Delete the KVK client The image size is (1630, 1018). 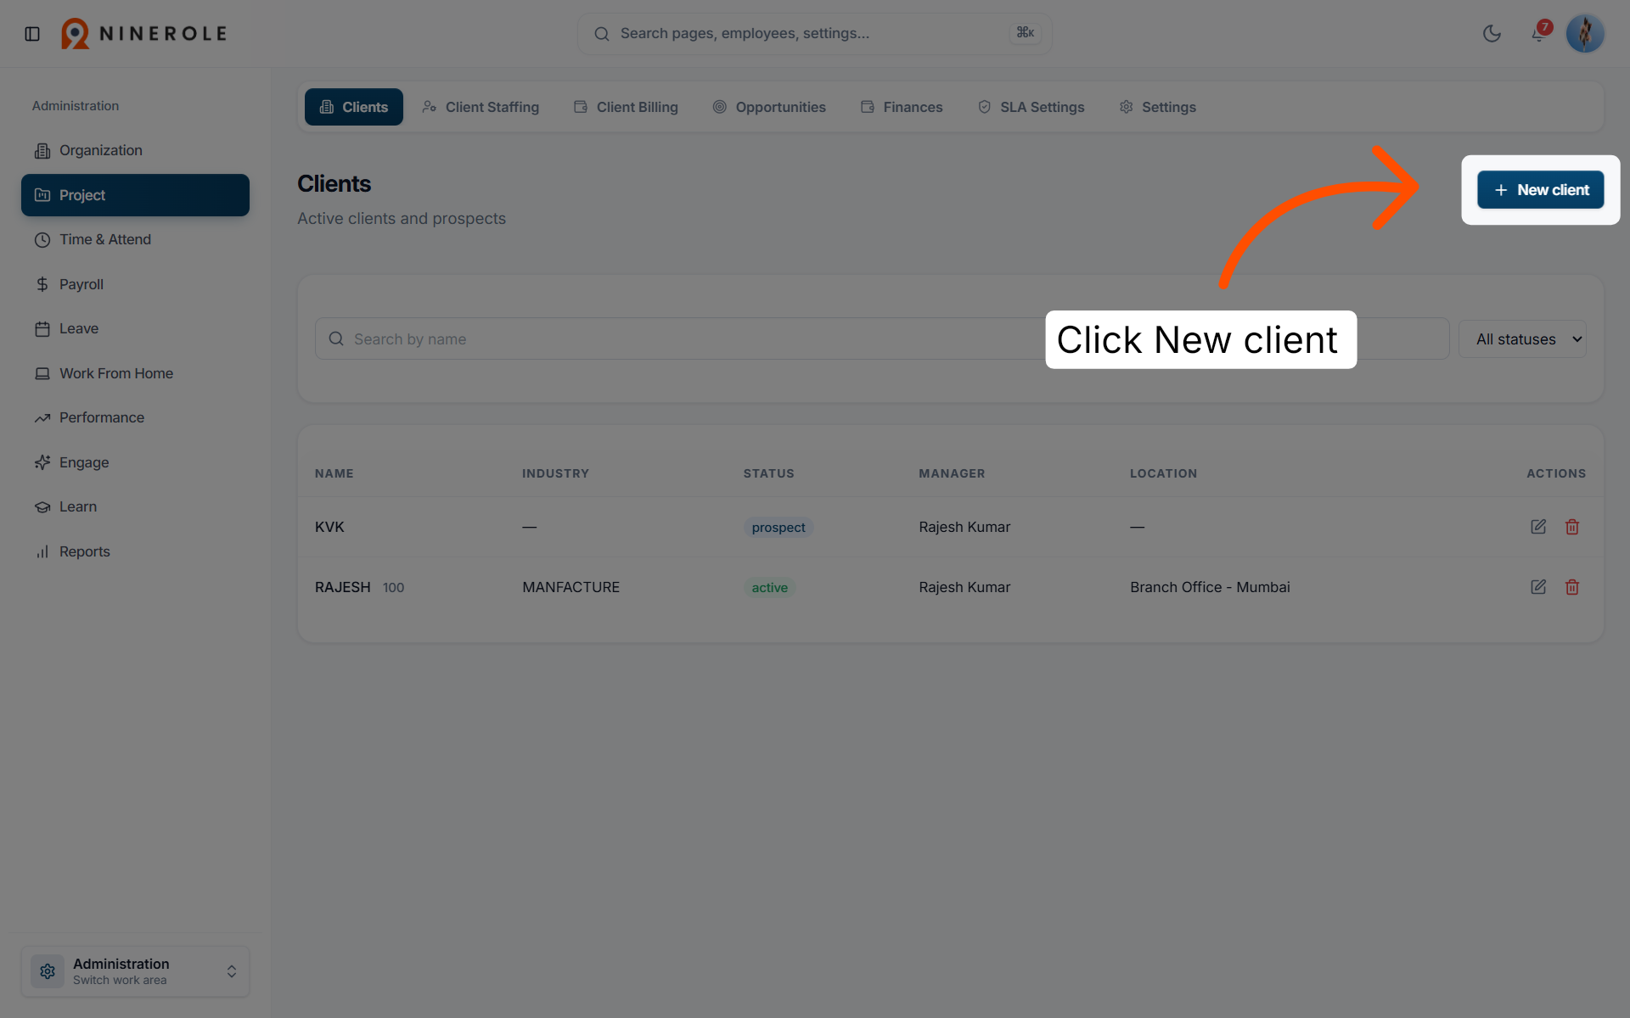click(1572, 527)
